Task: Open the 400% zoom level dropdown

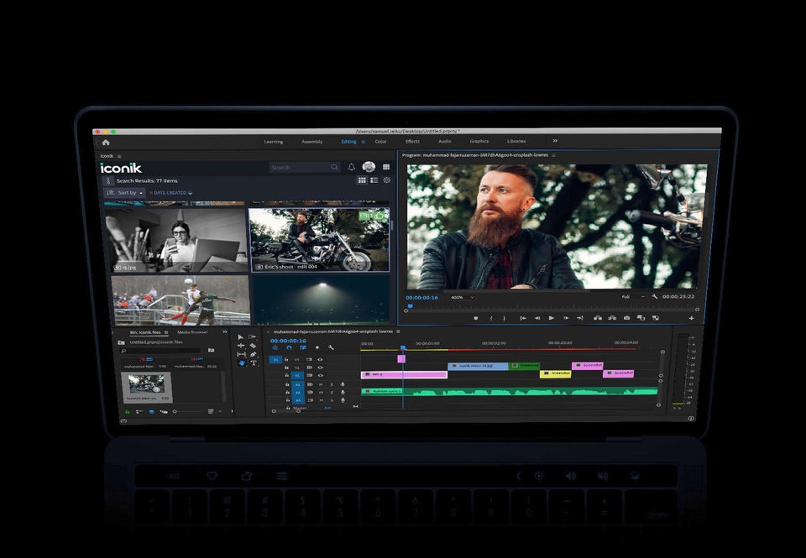Action: 462,297
